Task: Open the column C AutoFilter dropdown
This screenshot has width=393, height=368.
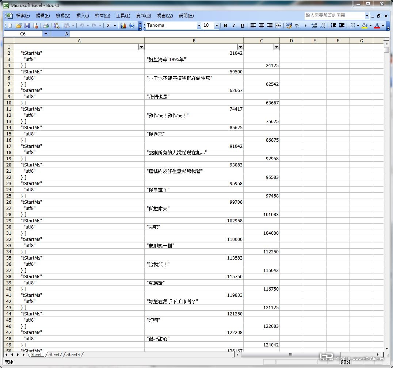Action: coord(276,47)
